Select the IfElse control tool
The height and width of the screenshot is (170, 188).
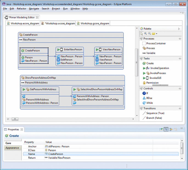[x=147, y=98]
